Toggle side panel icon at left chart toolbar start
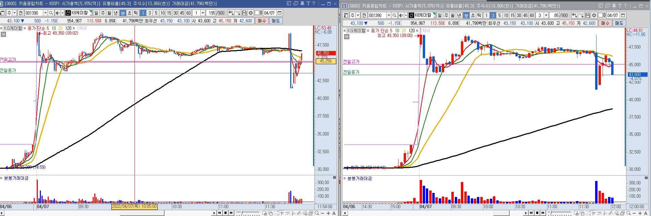The image size is (651, 216). pyautogui.click(x=2, y=13)
